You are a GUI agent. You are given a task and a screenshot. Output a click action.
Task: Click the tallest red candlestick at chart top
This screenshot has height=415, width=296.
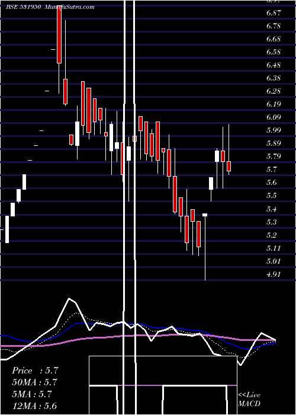(59, 34)
